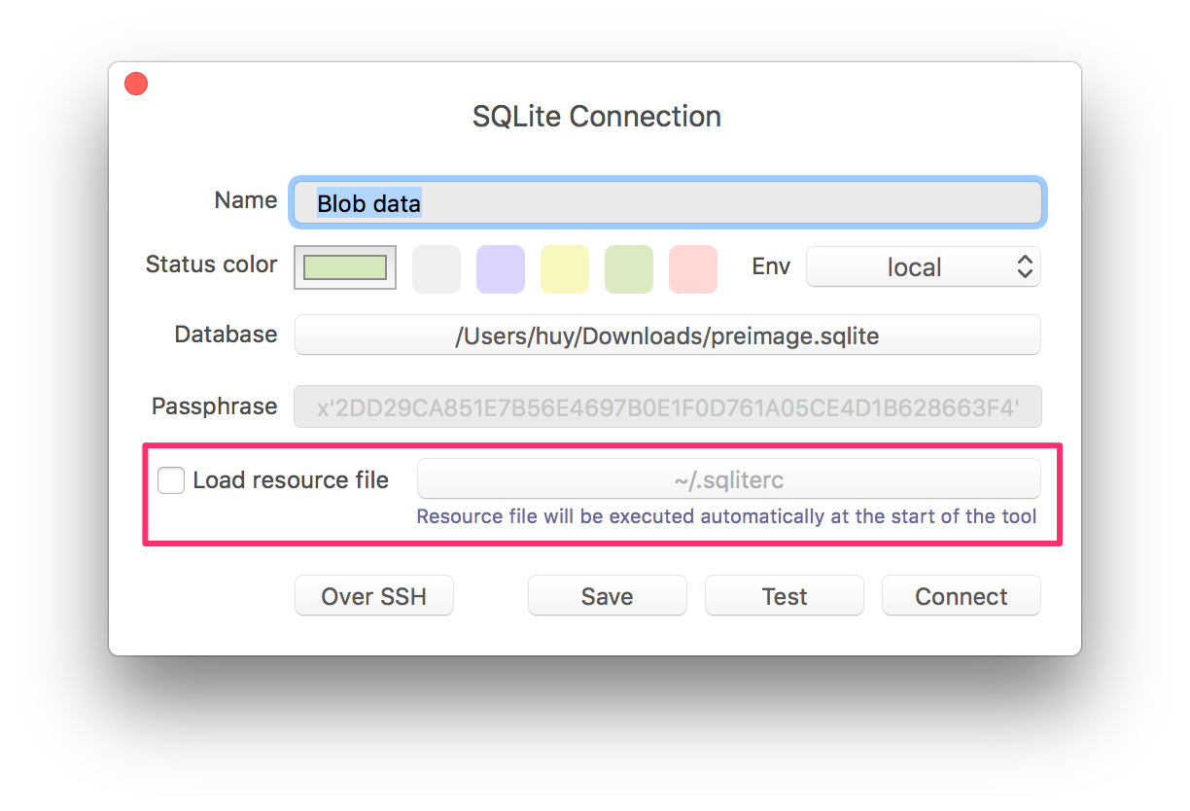Click the resource file hint text about automatic execution
This screenshot has width=1190, height=811.
click(x=727, y=516)
